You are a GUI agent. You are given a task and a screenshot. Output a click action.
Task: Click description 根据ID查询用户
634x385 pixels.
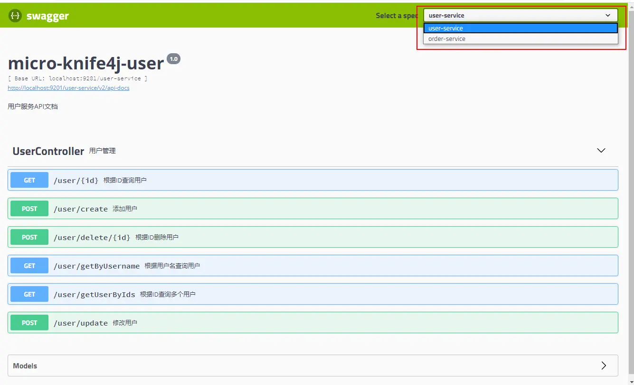pyautogui.click(x=125, y=181)
